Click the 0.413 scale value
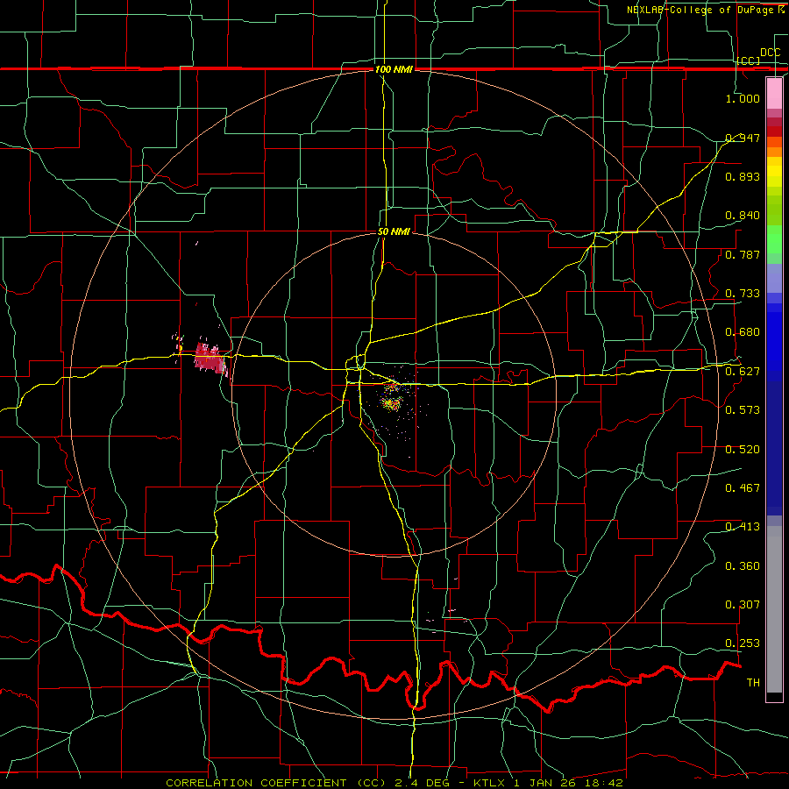Viewport: 789px width, 789px height. 743,527
